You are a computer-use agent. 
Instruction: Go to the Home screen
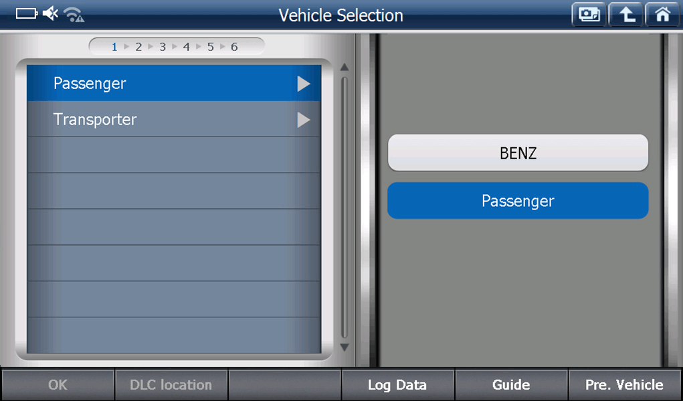click(x=662, y=15)
